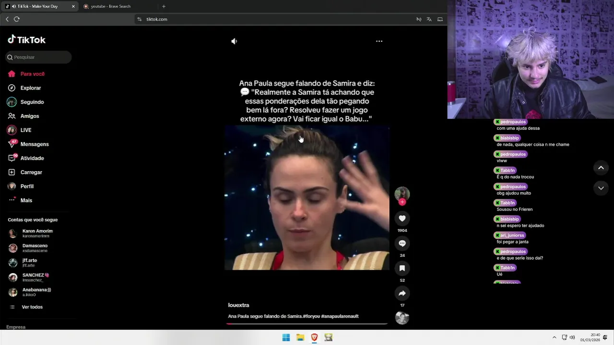Go back in the browser
The height and width of the screenshot is (345, 614).
click(x=7, y=19)
